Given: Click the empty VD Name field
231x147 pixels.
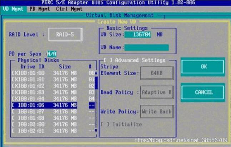Looking at the screenshot, I should coord(147,48).
